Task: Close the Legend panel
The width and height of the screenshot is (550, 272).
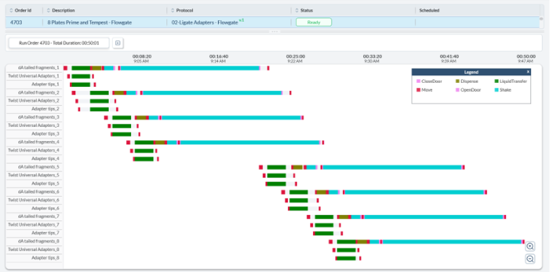Action: coord(527,72)
